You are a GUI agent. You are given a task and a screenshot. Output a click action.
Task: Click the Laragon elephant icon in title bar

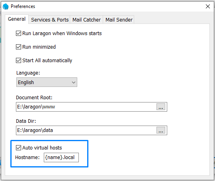click(6, 6)
